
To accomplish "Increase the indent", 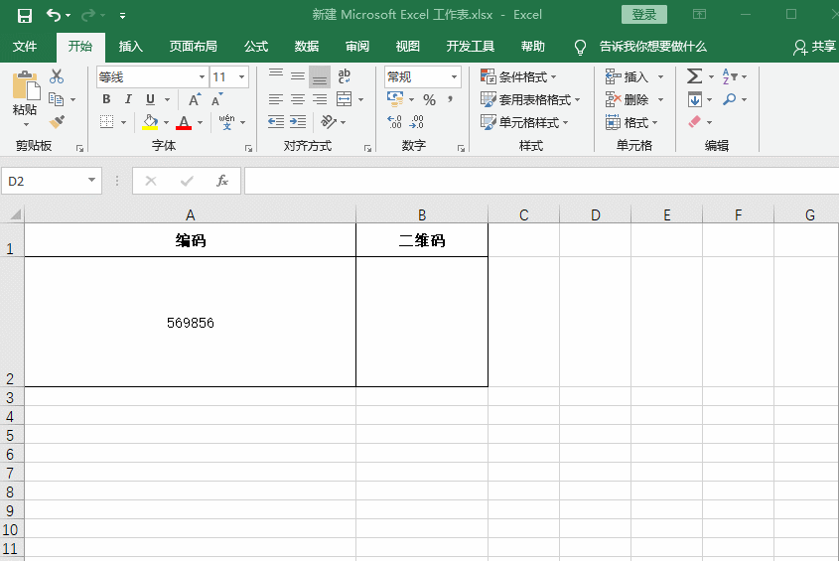I will pos(298,122).
